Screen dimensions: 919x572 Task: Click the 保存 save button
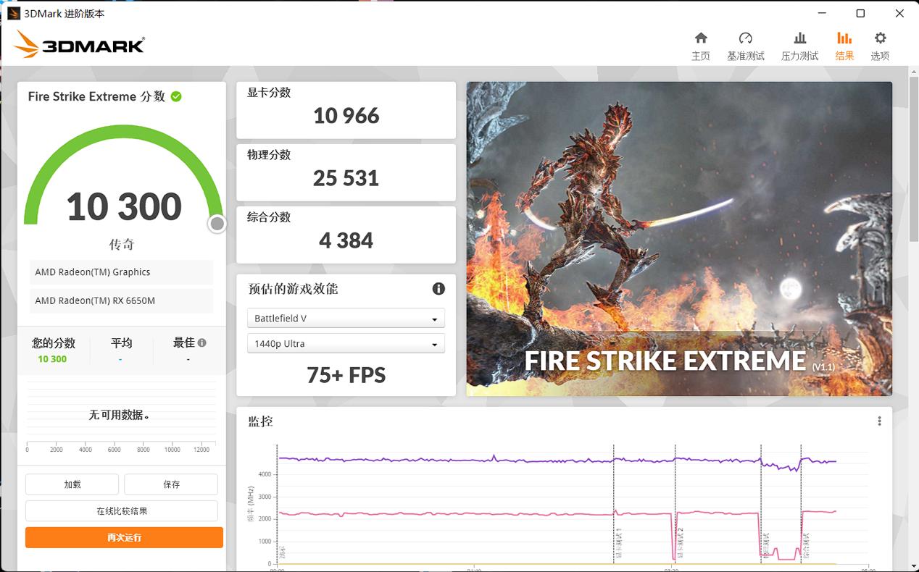point(171,484)
